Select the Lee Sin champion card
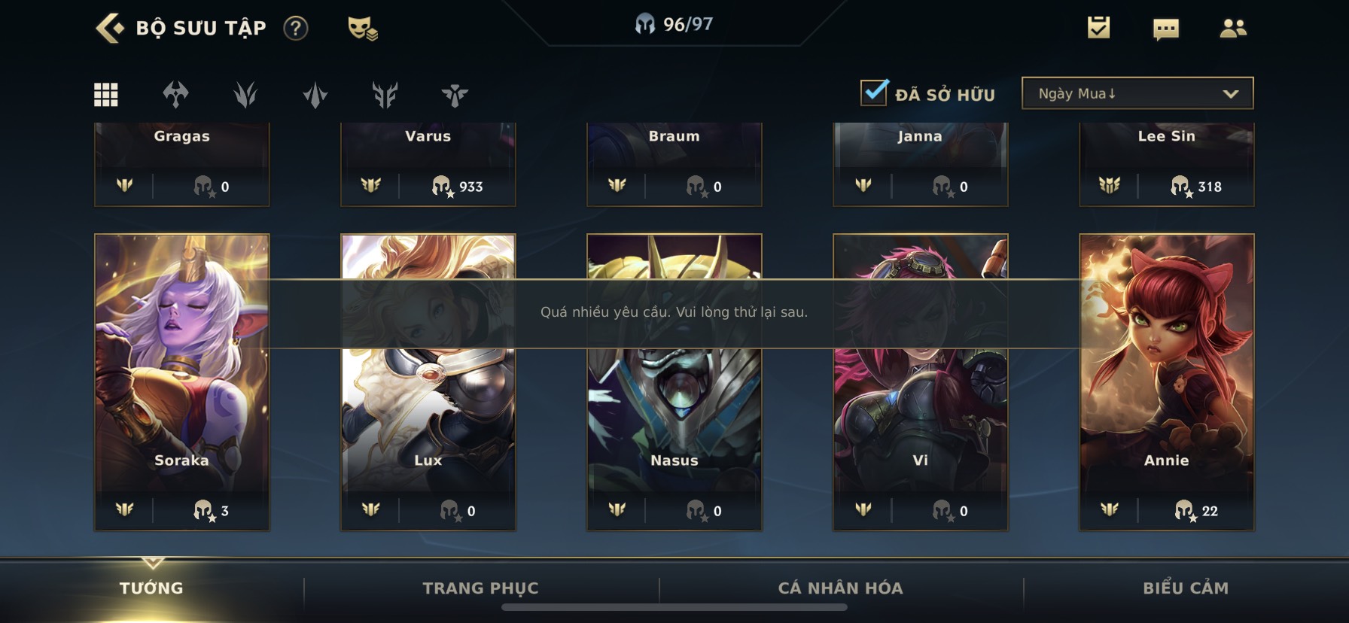 (1167, 164)
